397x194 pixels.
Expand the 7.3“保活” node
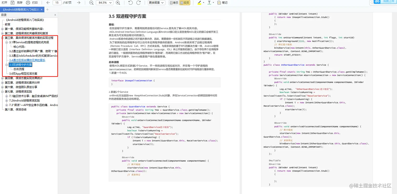click(7, 105)
